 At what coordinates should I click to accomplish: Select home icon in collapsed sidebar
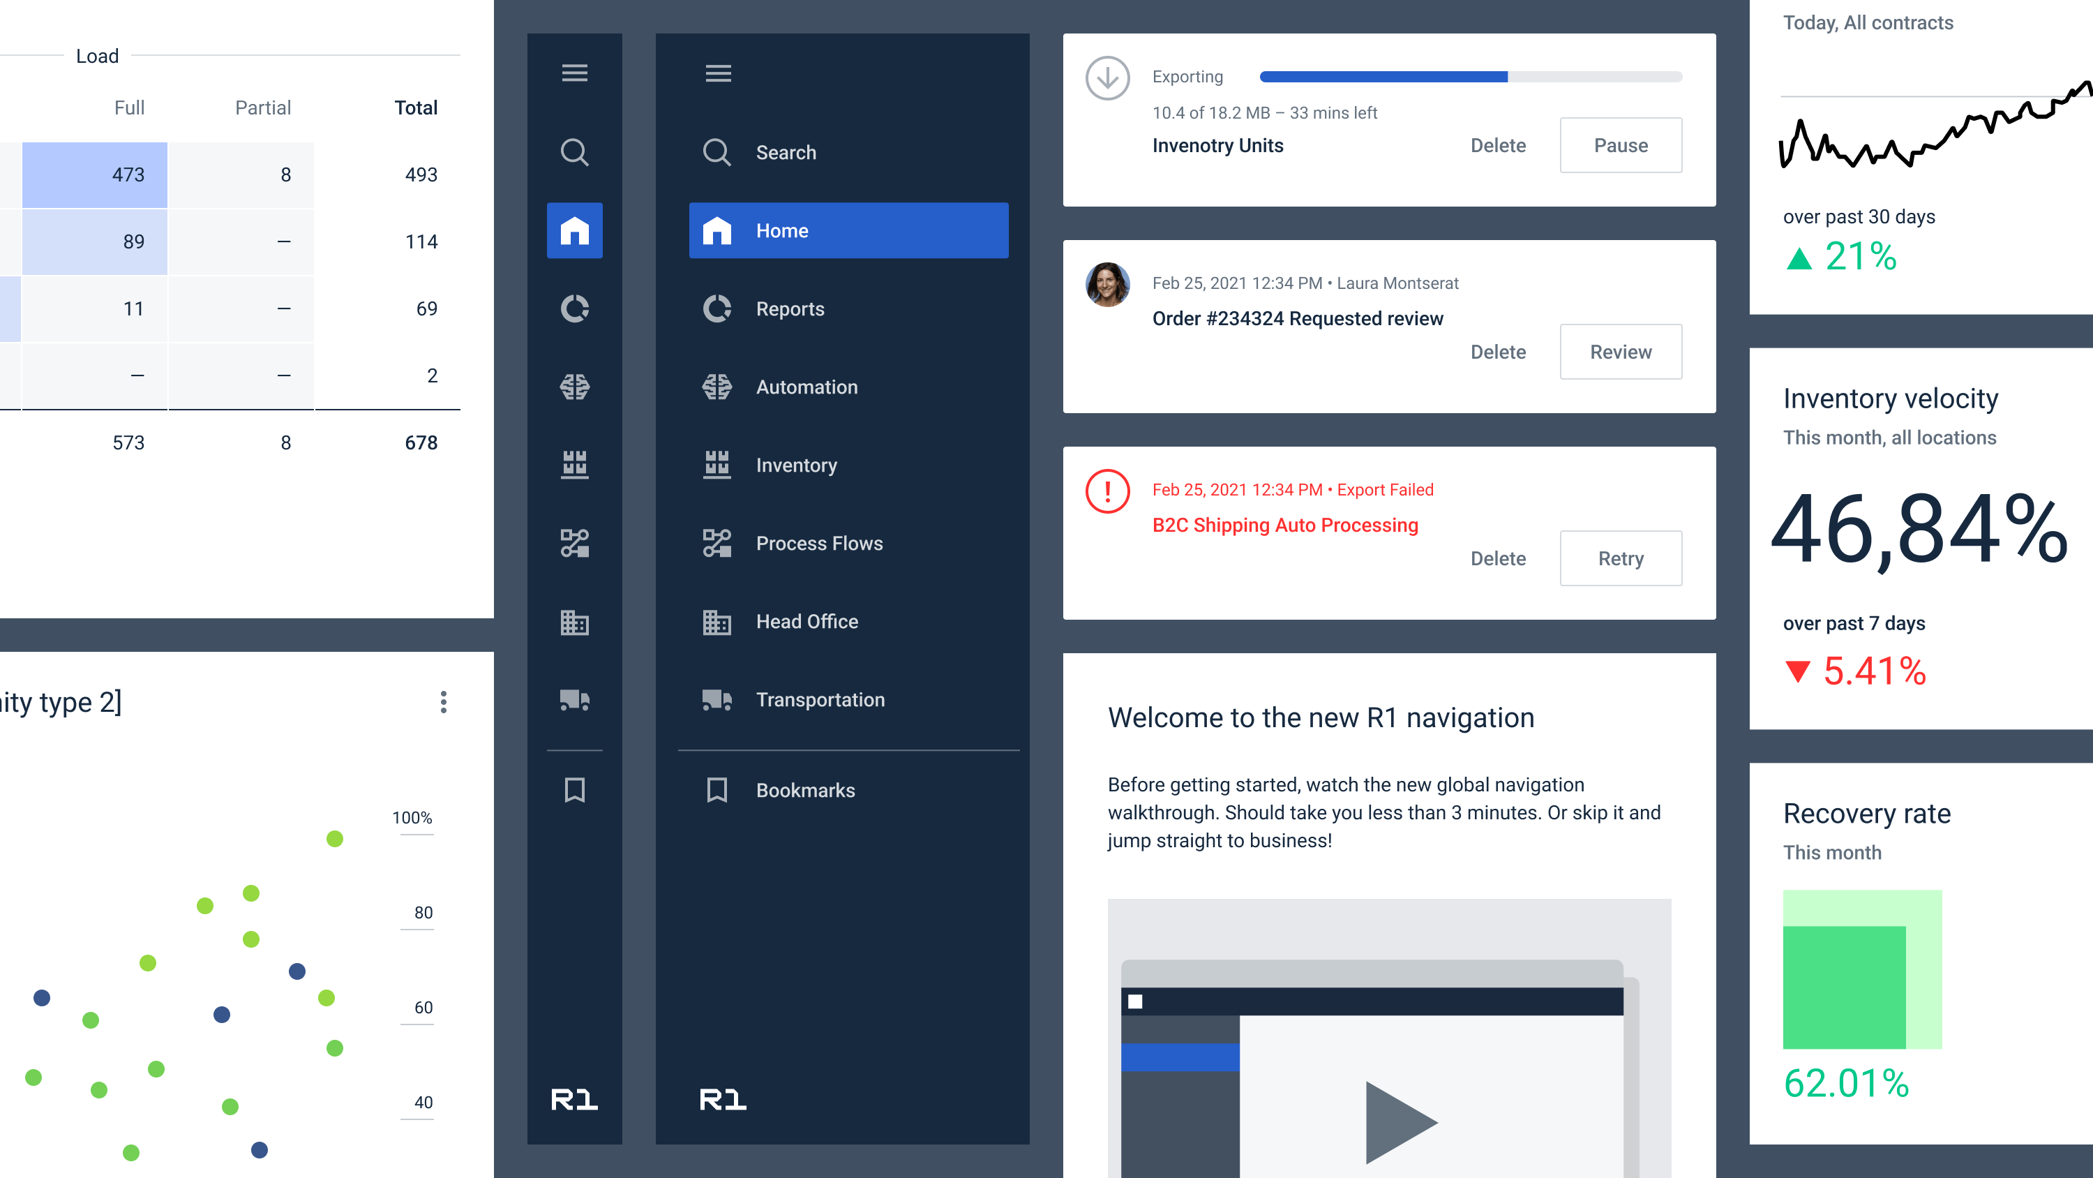pyautogui.click(x=574, y=230)
